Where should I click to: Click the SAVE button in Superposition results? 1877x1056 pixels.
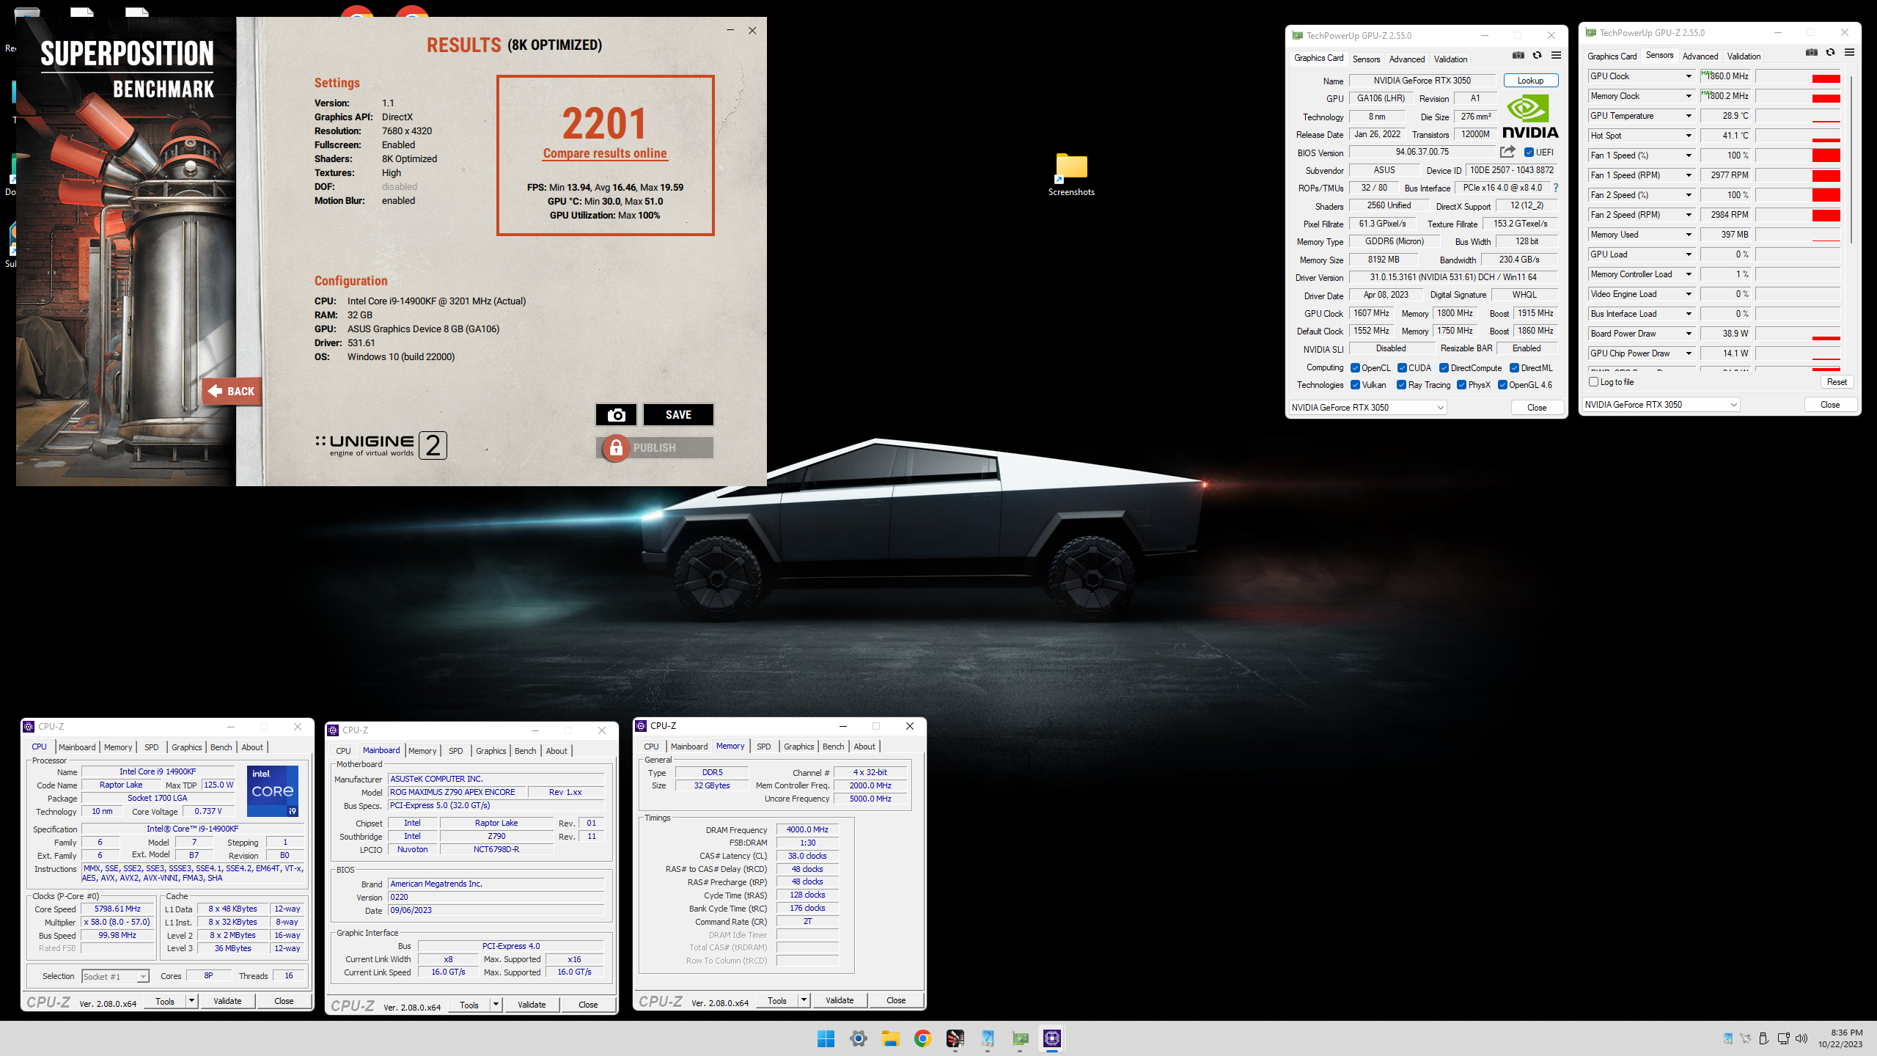click(678, 414)
